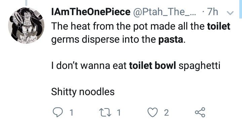Click the thread connector line above avatar
The image size is (242, 123).
[26, 3]
